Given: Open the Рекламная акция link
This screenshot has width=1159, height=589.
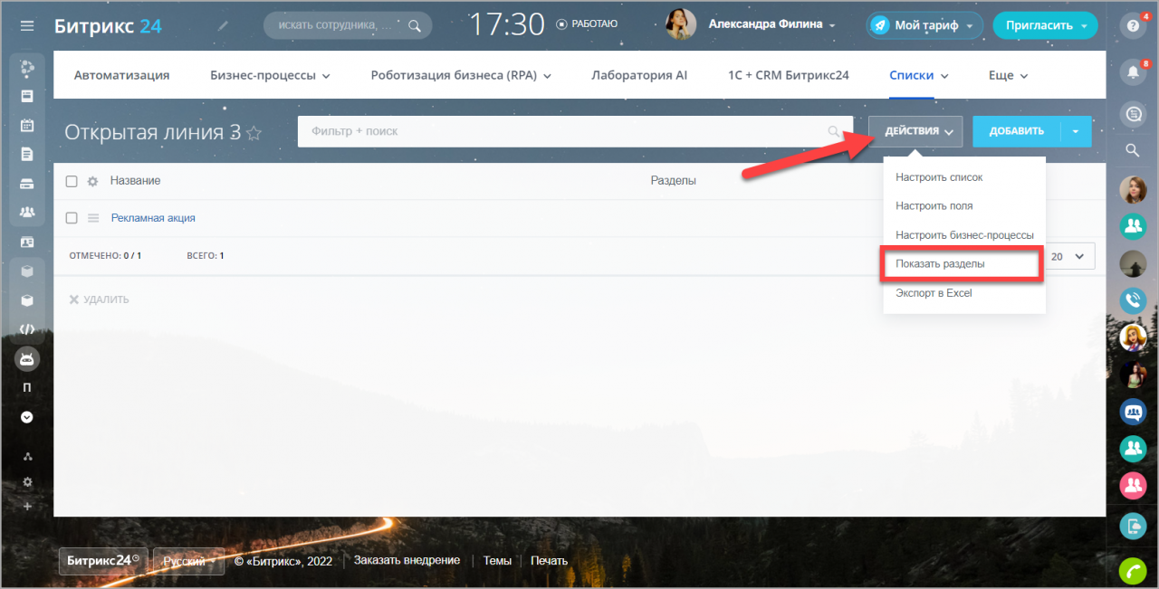Looking at the screenshot, I should (x=153, y=218).
